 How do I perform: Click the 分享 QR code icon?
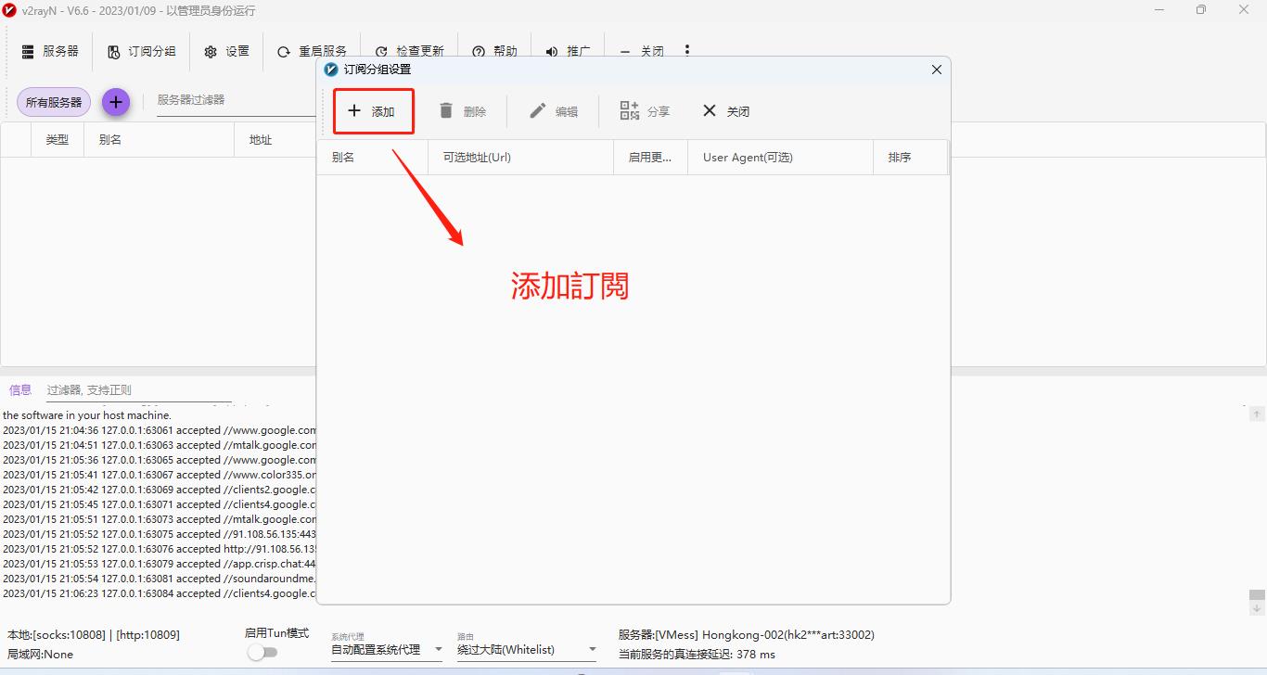pos(630,110)
